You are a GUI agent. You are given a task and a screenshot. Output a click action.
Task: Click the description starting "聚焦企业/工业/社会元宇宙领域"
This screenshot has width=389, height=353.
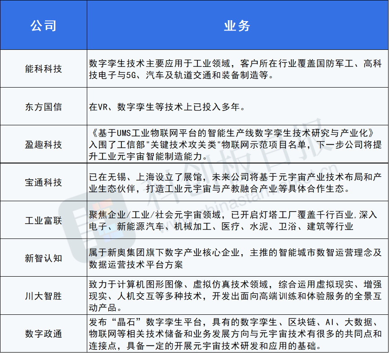(x=233, y=221)
